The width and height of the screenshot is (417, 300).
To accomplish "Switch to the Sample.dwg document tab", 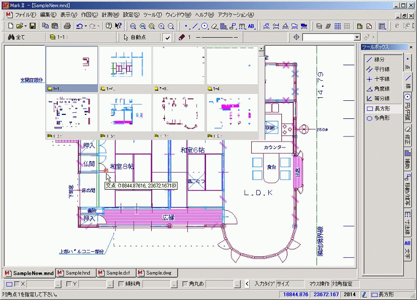I will coord(156,273).
